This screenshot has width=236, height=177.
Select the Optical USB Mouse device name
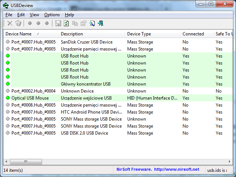30,98
